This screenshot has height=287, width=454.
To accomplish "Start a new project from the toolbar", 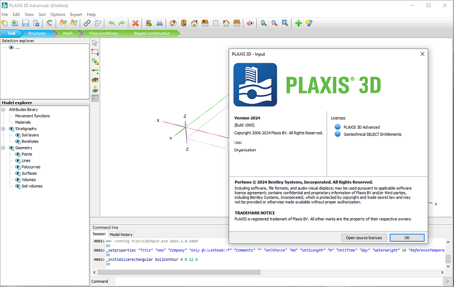I will click(x=5, y=23).
